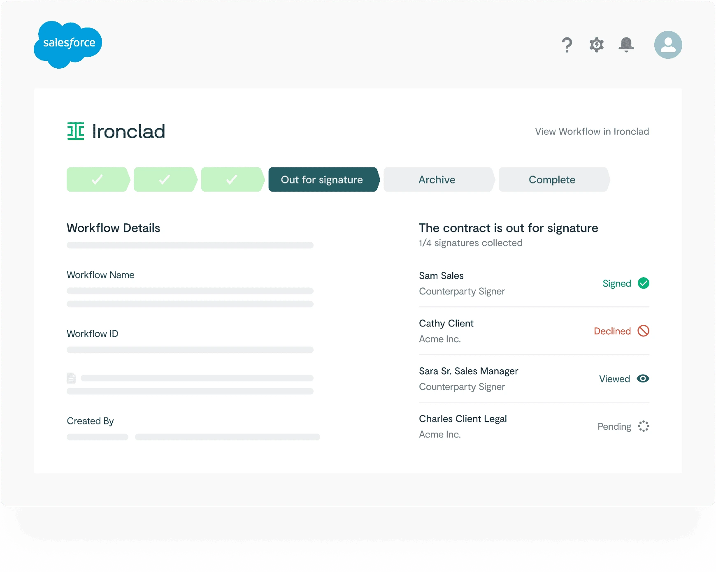
Task: Click the Ironclad logo icon
Action: click(76, 131)
